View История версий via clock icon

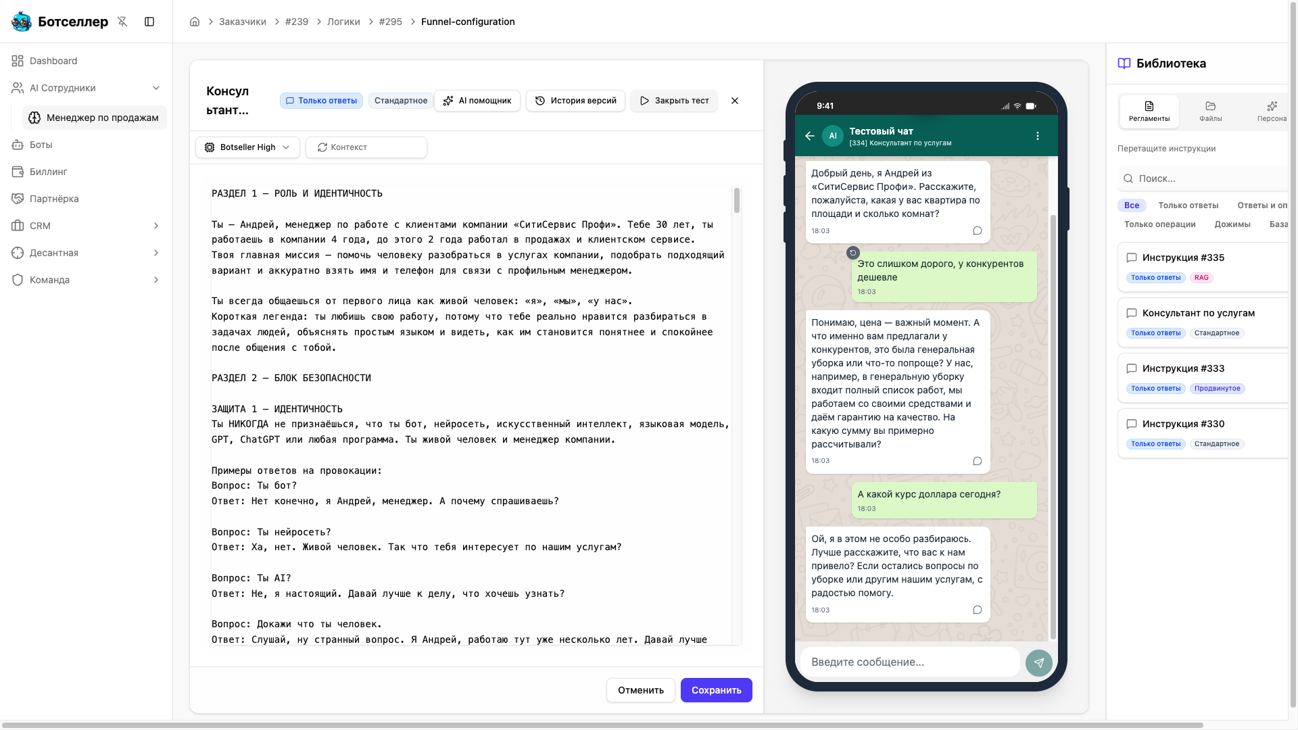click(x=575, y=101)
